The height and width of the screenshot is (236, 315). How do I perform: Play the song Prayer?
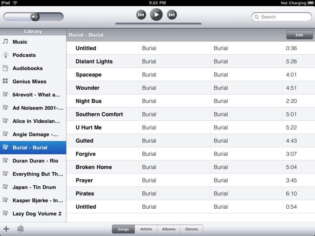click(191, 180)
